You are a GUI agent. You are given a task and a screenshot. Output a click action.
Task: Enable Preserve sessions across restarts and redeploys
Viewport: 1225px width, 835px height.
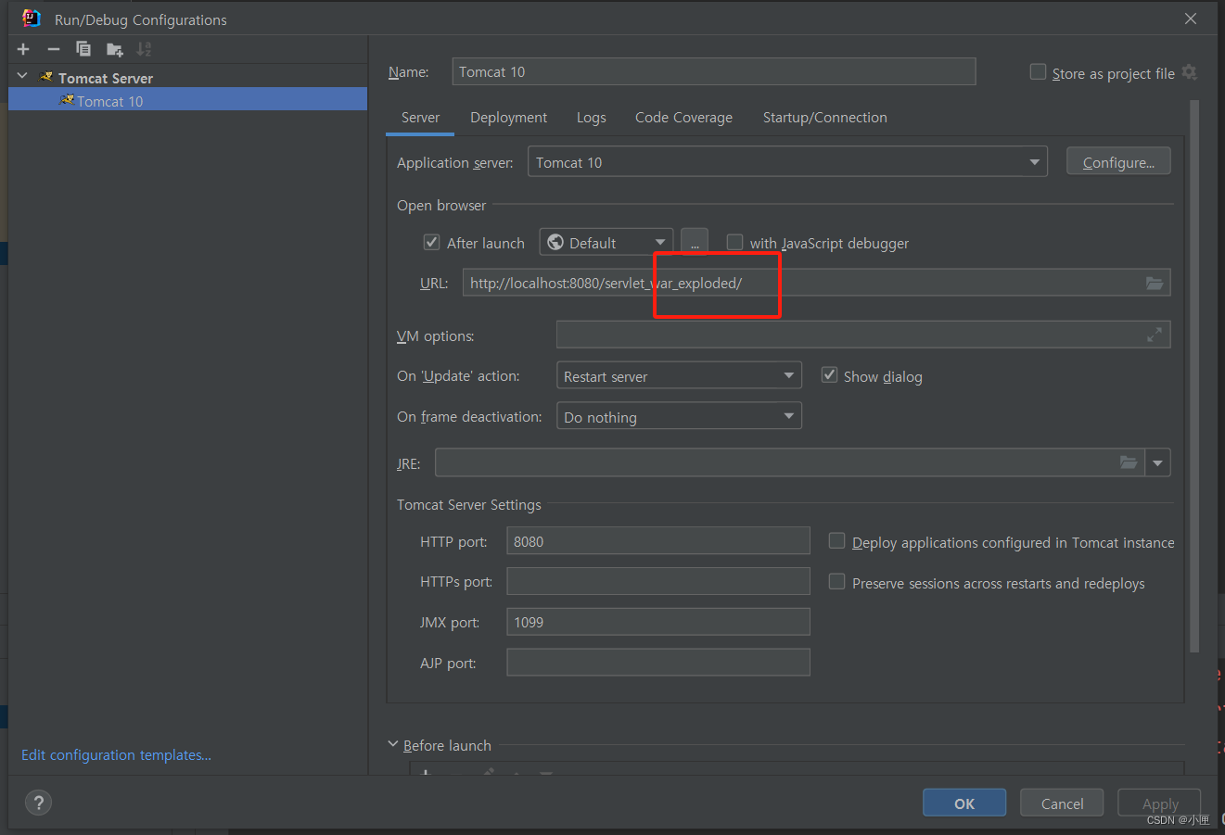tap(836, 582)
